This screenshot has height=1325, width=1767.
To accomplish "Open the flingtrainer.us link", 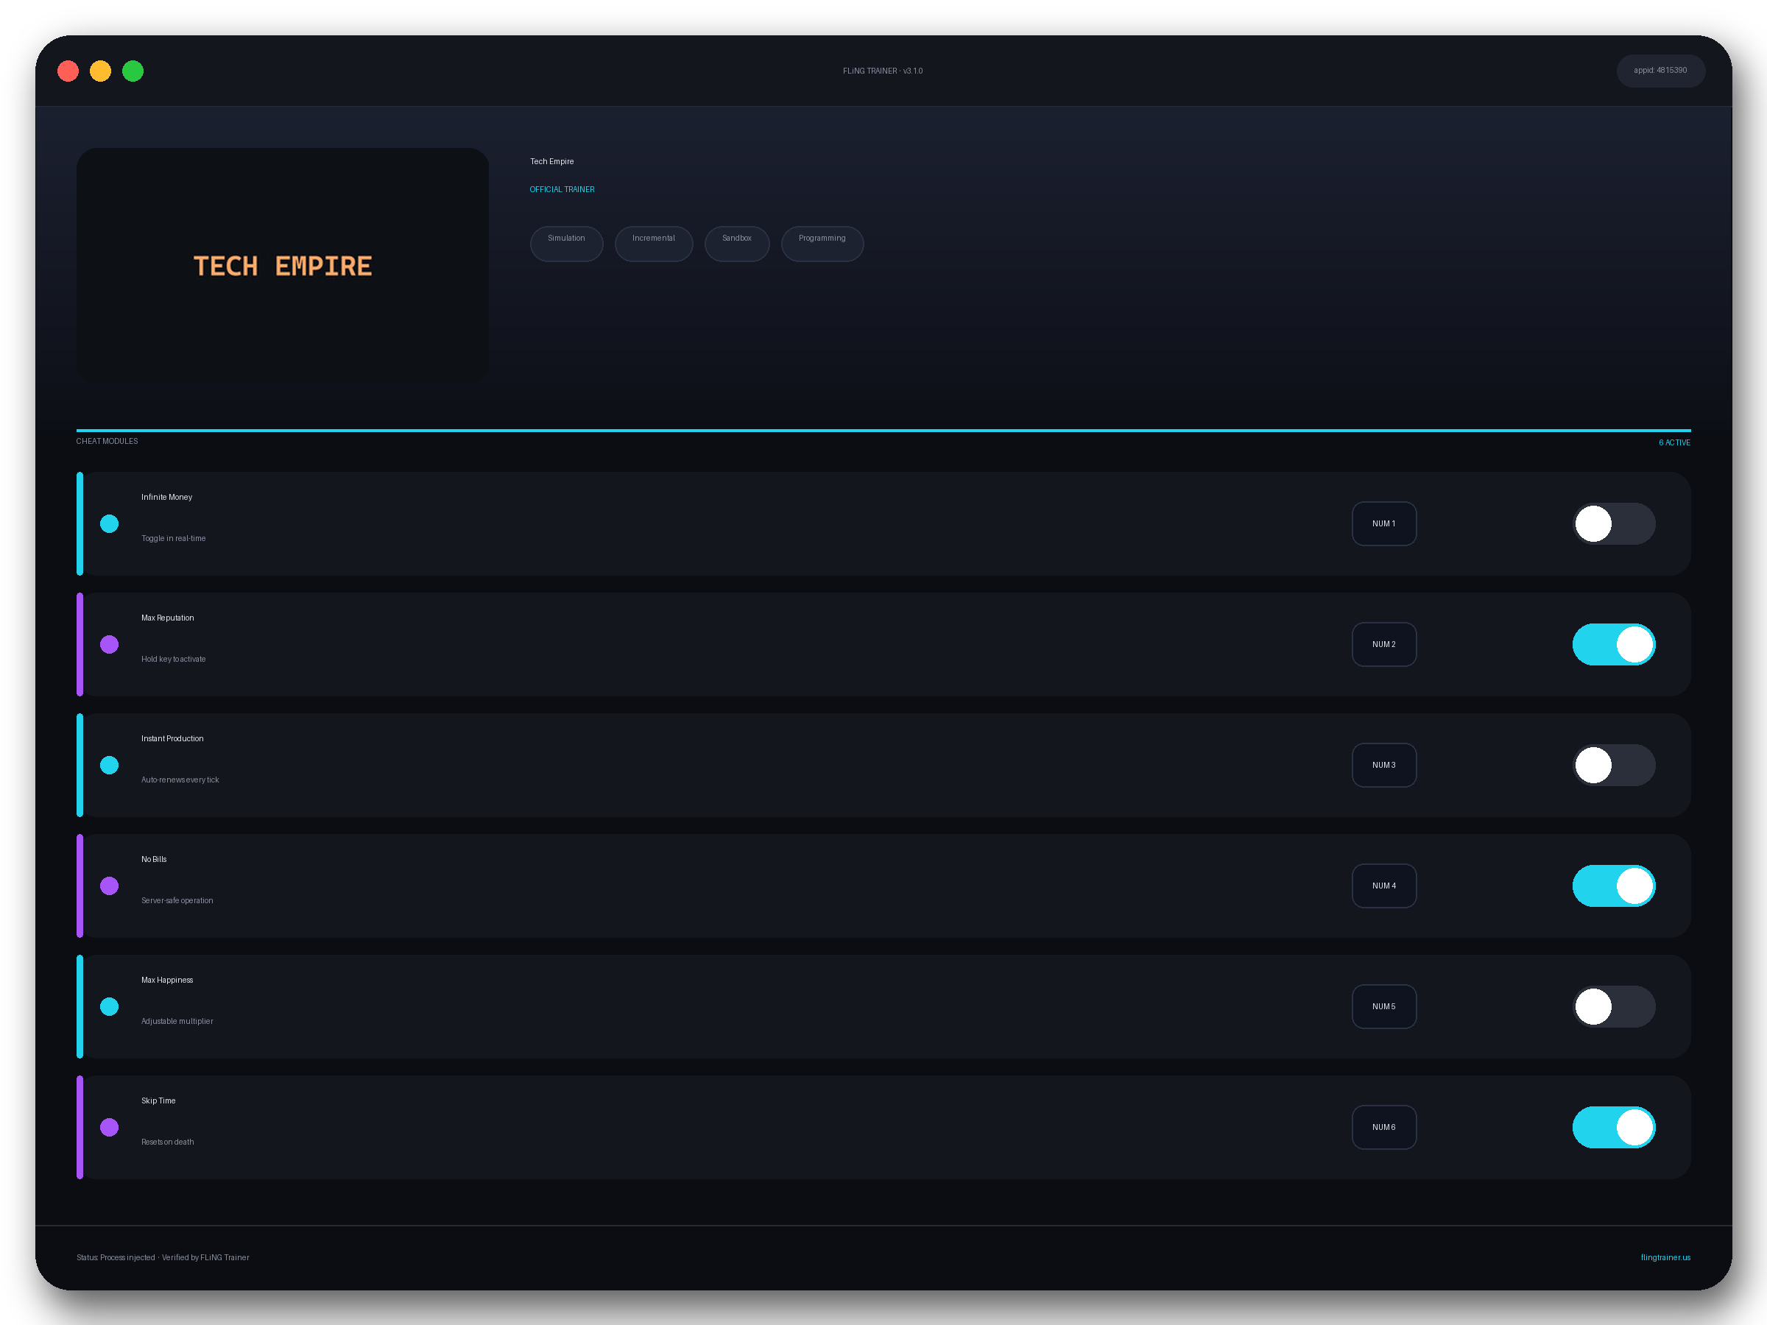I will click(x=1665, y=1257).
